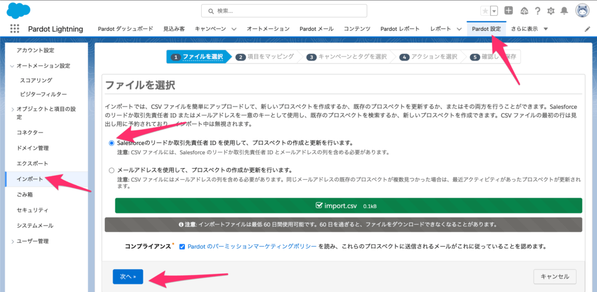The width and height of the screenshot is (597, 292).
Task: Open システムメール in the sidebar
Action: (x=35, y=226)
